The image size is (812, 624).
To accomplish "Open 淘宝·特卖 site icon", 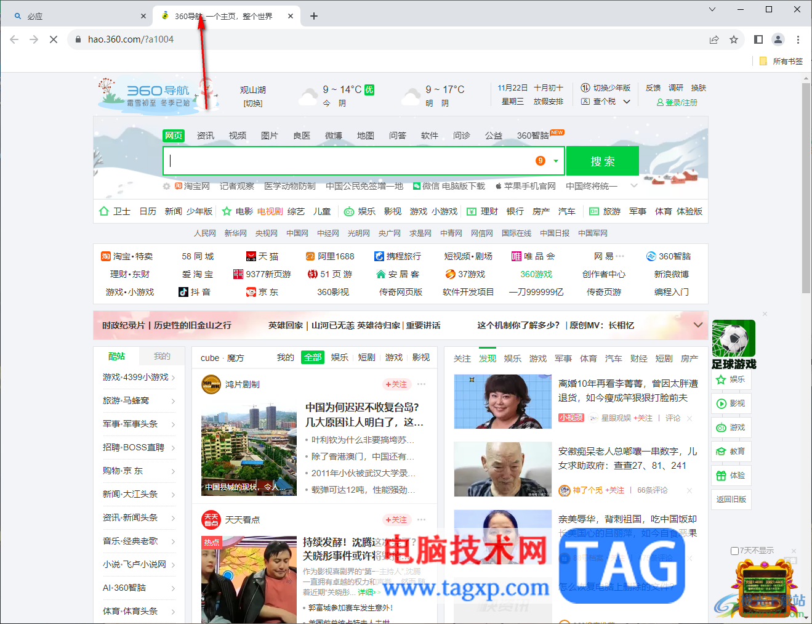I will (x=106, y=256).
